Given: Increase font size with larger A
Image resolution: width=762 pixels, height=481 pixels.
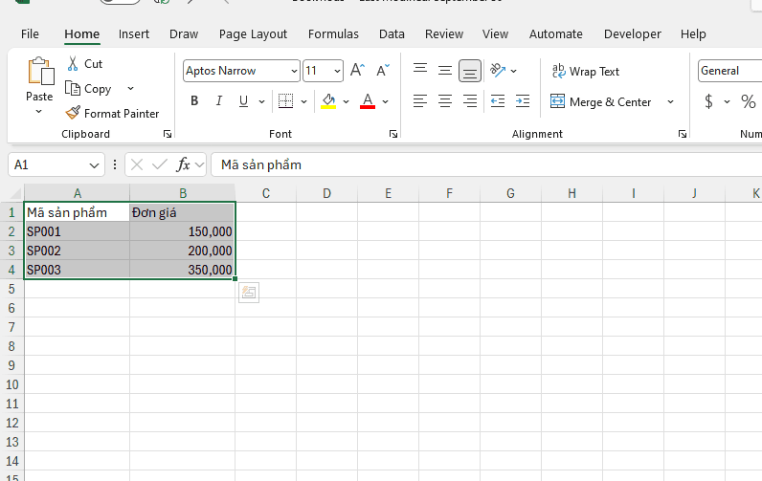Looking at the screenshot, I should click(x=357, y=71).
